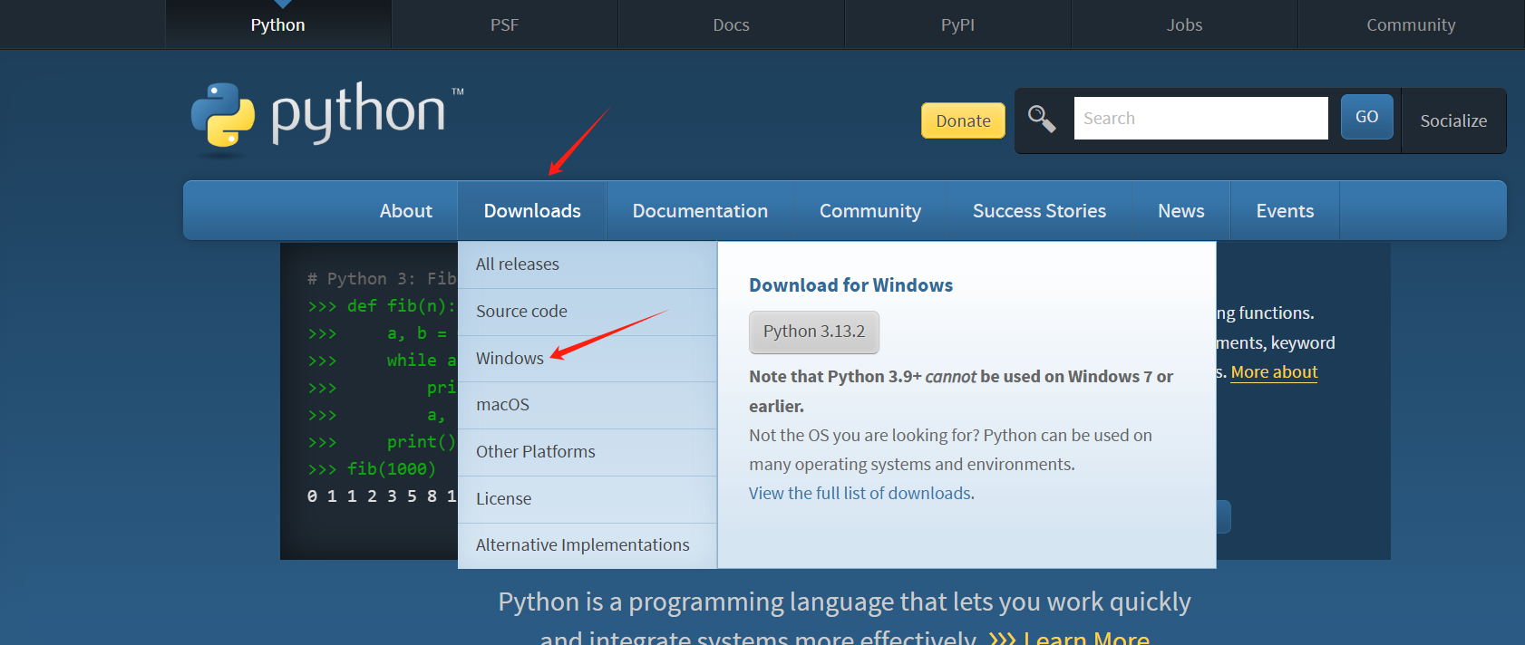Click the Python 3.13.2 download button
This screenshot has width=1525, height=645.
pyautogui.click(x=814, y=332)
